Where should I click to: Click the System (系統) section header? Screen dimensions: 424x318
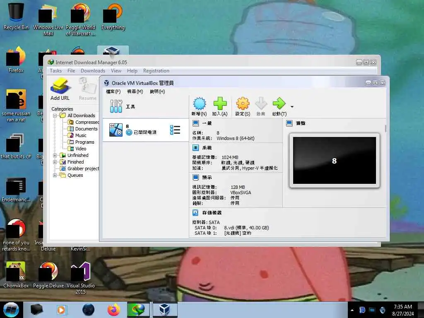[x=207, y=148]
